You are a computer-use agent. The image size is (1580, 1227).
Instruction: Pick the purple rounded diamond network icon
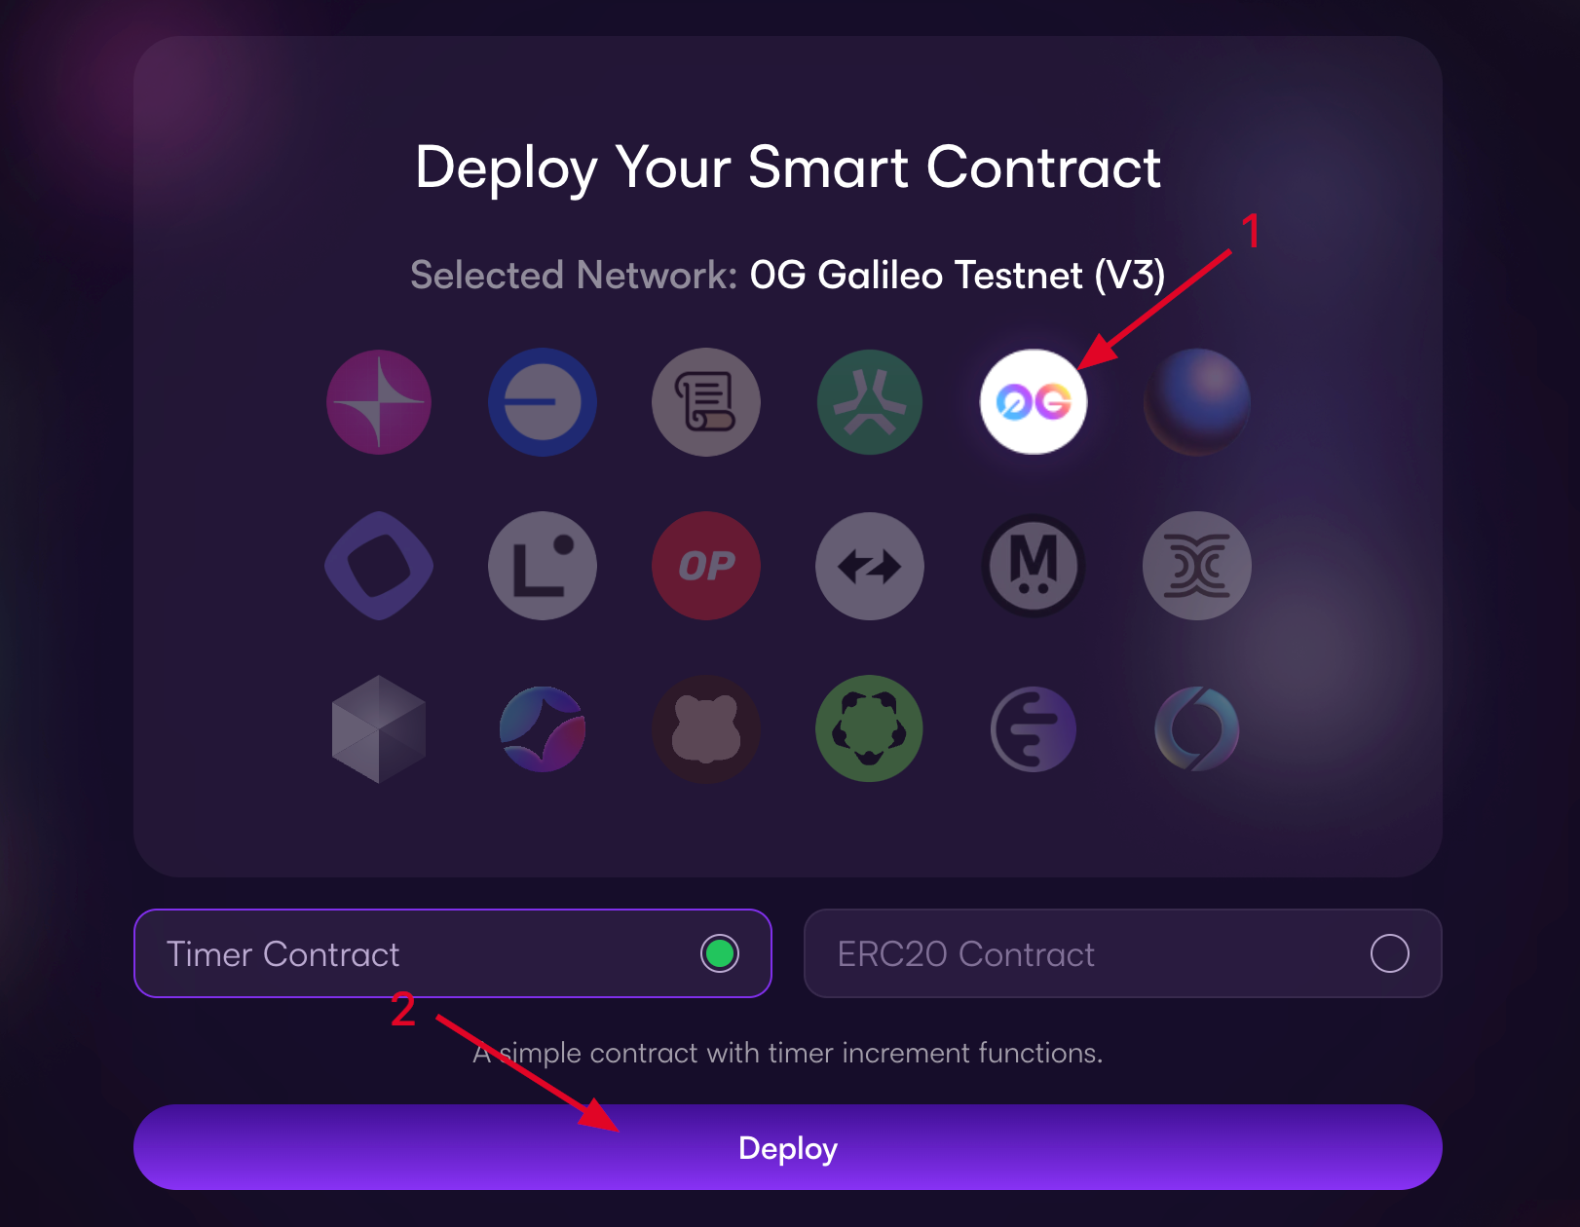tap(379, 566)
